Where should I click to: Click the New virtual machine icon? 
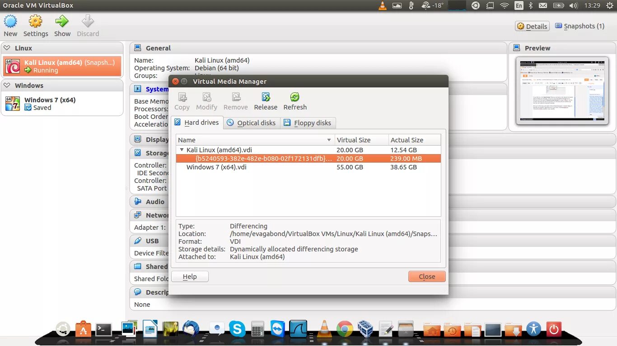(x=10, y=26)
